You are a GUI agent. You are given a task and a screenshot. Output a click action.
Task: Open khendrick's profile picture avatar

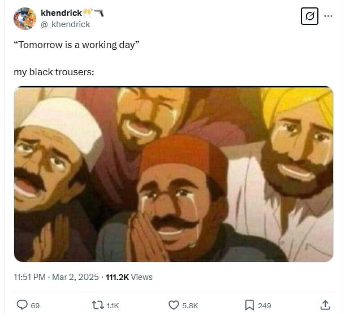(x=25, y=19)
